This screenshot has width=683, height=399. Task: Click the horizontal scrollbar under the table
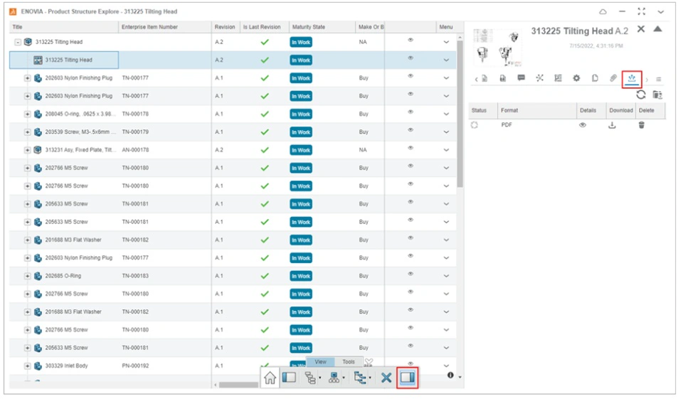click(238, 385)
